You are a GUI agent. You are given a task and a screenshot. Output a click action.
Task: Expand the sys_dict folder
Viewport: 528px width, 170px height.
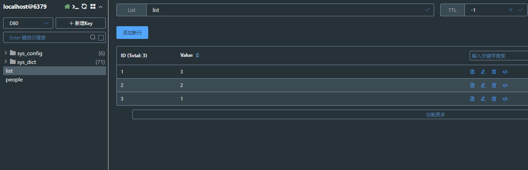click(x=6, y=62)
